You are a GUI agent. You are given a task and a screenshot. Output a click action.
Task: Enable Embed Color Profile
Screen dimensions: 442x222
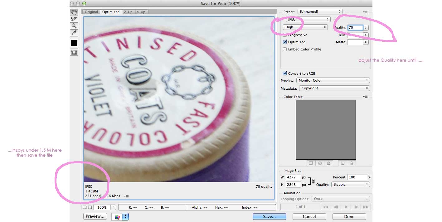click(285, 49)
